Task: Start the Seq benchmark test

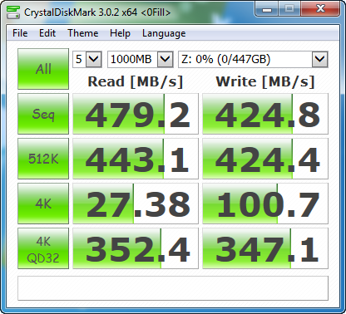Action: 43,114
